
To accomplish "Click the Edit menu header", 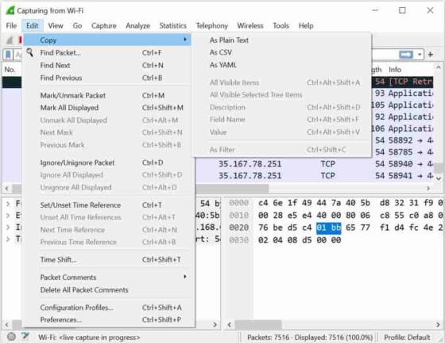I will [32, 26].
